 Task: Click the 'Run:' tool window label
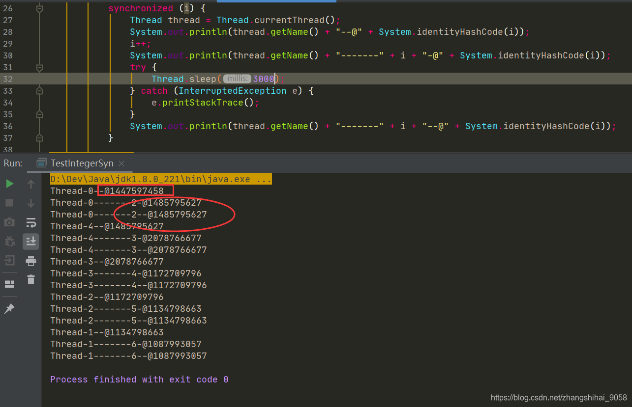click(x=13, y=163)
